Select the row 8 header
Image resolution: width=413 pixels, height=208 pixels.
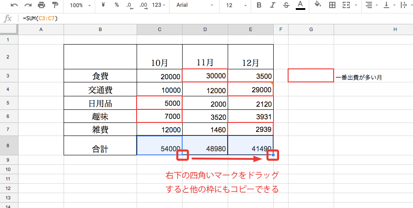point(9,145)
